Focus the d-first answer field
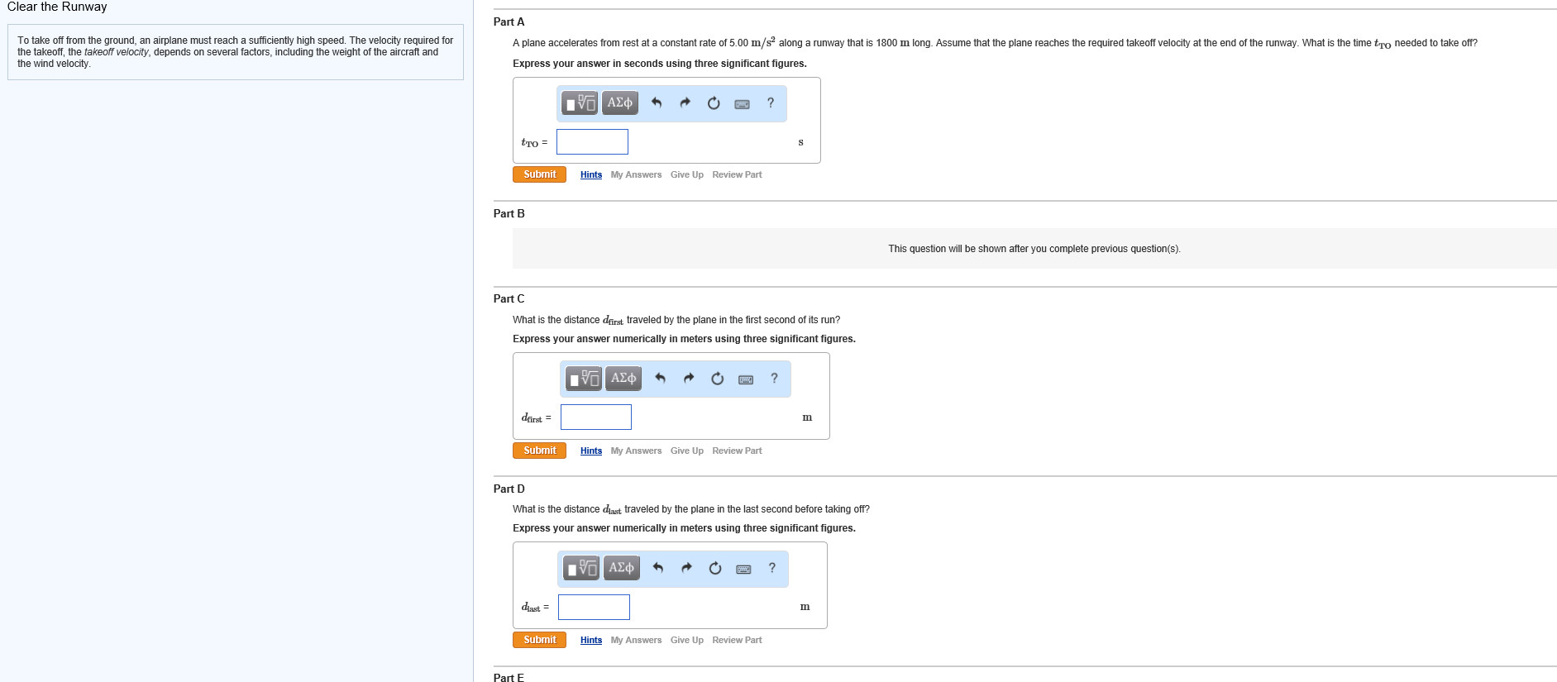Screen dimensions: 1557x682 [595, 417]
